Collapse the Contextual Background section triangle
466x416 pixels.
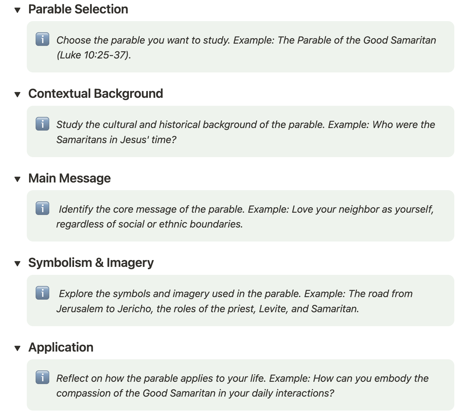[18, 94]
